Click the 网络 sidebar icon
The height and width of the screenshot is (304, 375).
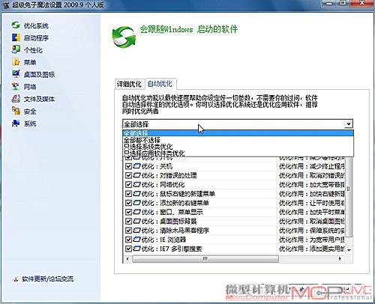pos(16,86)
